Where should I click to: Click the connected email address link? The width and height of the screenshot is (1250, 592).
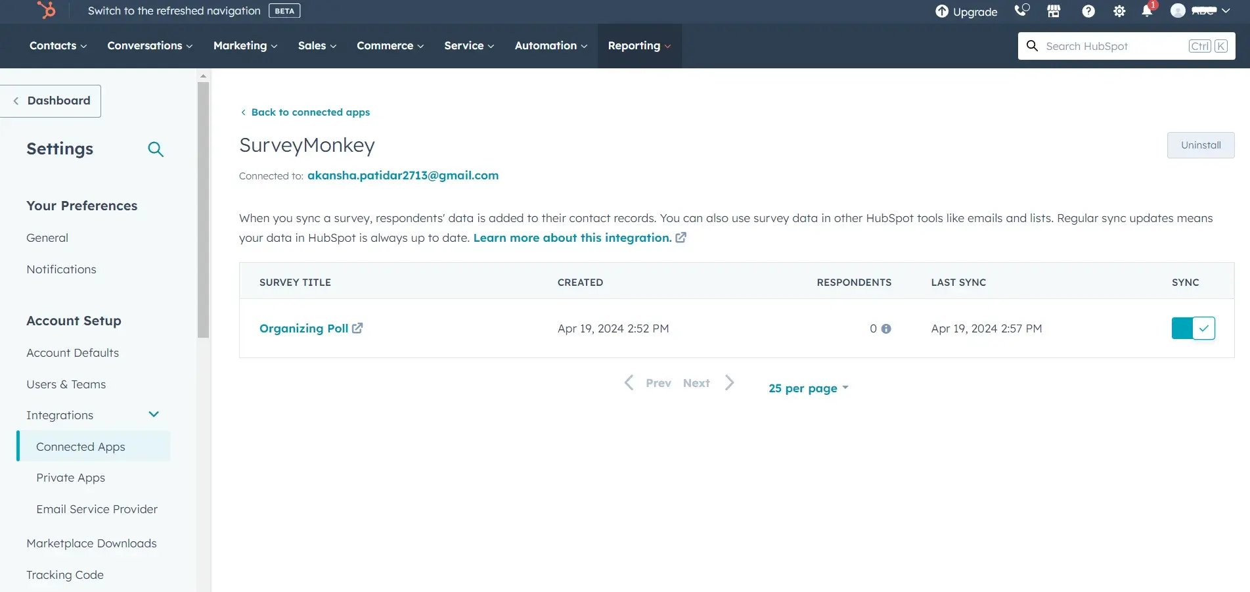click(x=403, y=175)
